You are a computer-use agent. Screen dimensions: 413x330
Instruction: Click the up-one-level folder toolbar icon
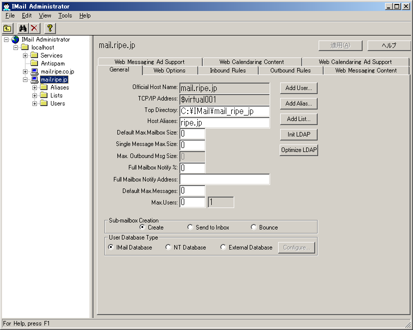pyautogui.click(x=7, y=28)
